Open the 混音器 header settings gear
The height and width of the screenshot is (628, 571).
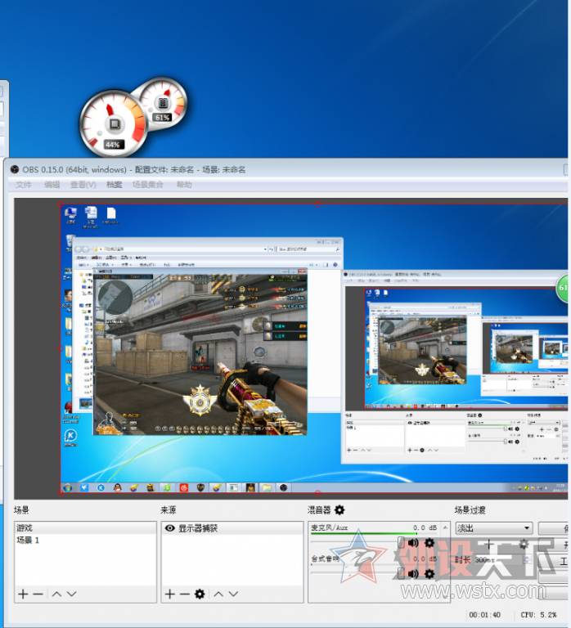(x=339, y=510)
